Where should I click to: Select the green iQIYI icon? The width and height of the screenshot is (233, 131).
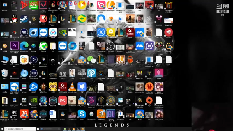click(x=34, y=5)
